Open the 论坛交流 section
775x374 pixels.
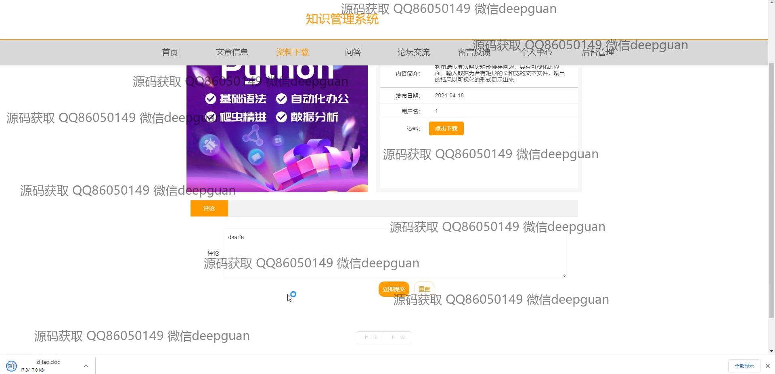pos(413,52)
